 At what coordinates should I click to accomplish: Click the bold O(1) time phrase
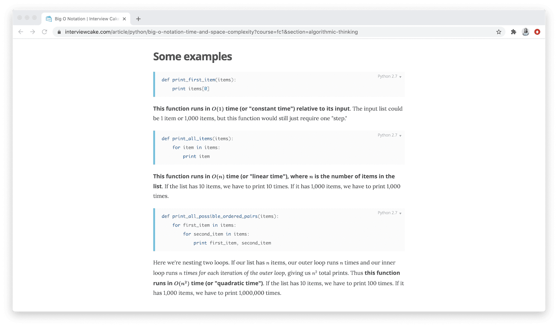click(x=222, y=109)
